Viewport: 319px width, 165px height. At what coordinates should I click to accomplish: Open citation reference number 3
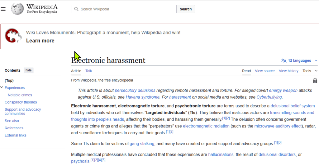280,142
